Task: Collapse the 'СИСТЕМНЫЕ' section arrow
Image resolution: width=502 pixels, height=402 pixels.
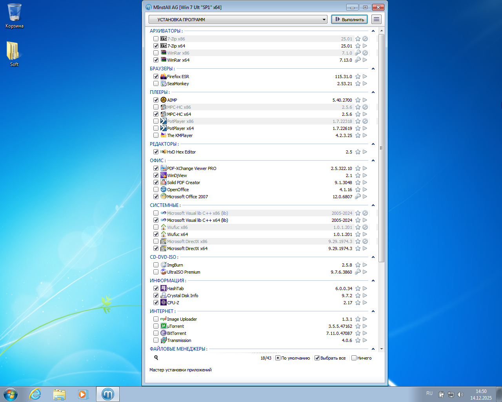Action: [373, 205]
